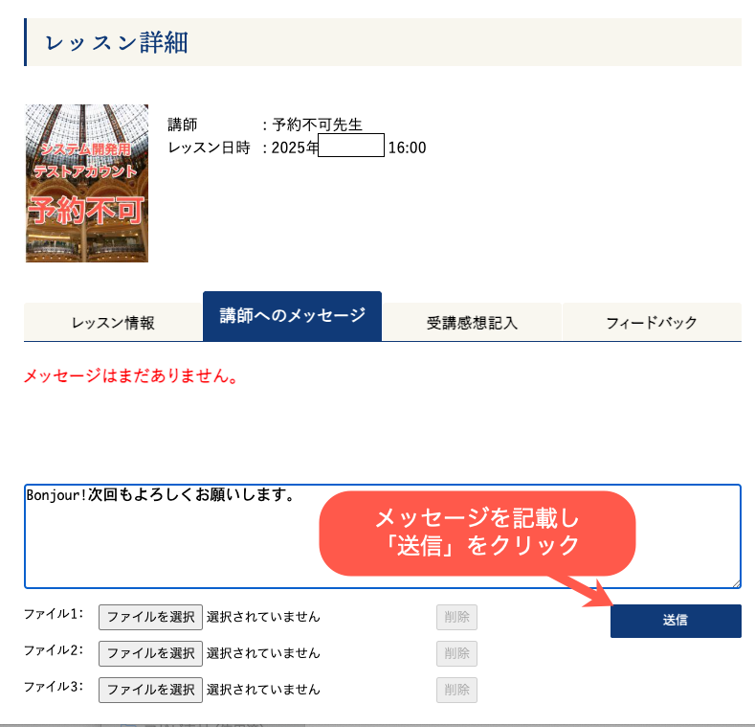Click the red メッセージはまだありません notice
The image size is (755, 727).
pos(130,375)
